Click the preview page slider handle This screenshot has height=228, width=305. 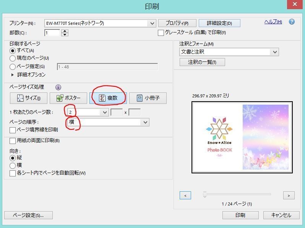pyautogui.click(x=204, y=194)
